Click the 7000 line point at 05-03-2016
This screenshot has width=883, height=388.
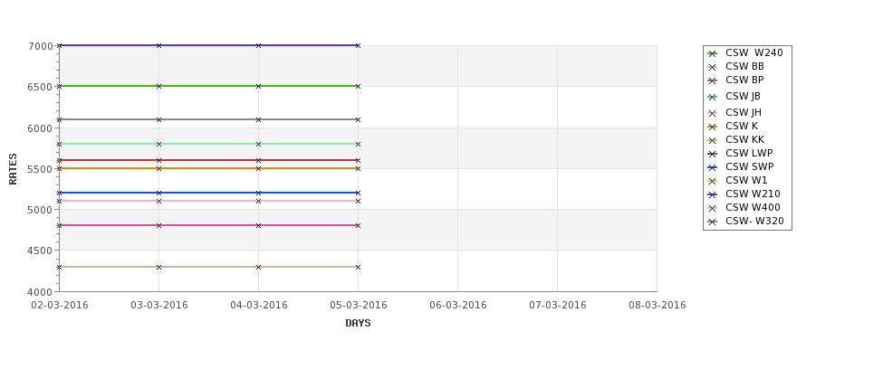[x=358, y=45]
